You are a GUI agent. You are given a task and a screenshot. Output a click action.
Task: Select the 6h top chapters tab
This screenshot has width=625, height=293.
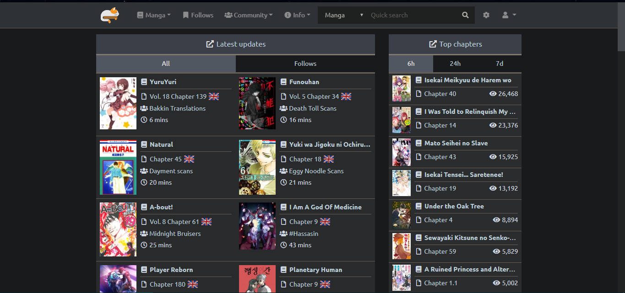pos(411,64)
